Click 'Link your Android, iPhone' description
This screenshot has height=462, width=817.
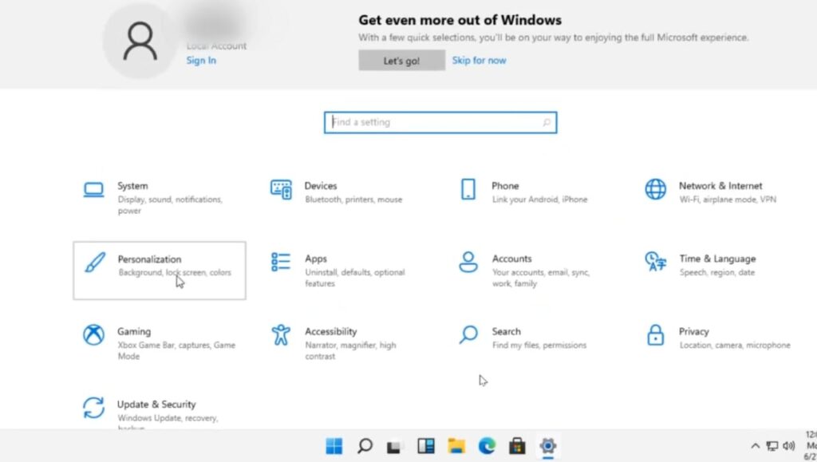click(540, 199)
